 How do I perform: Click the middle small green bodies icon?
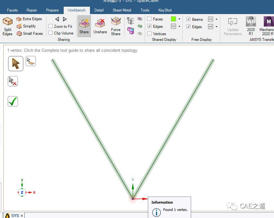coord(140,26)
